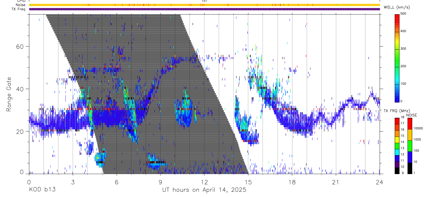
Task: Click the 'KOD b13' radar beam label
Action: click(42, 190)
